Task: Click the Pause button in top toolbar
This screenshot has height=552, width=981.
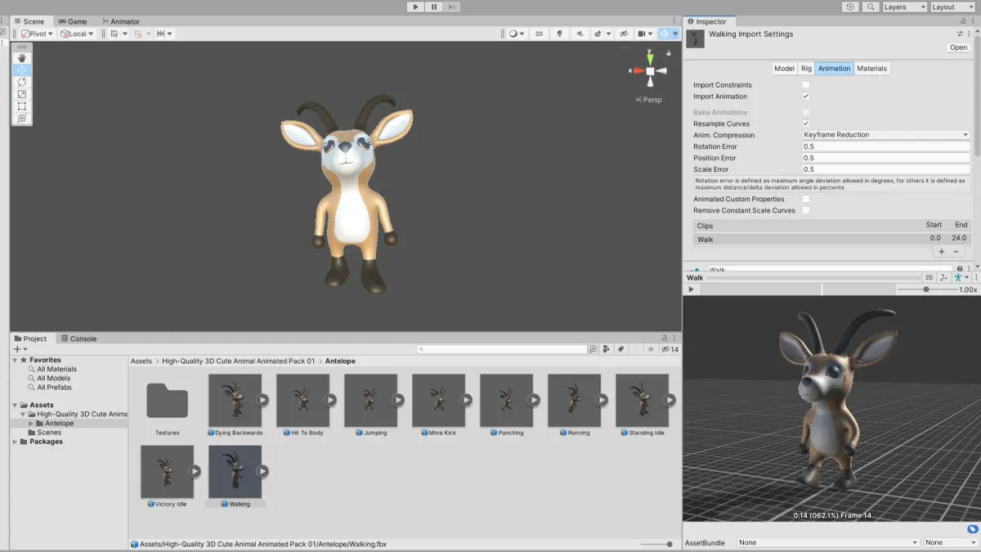Action: 434,7
